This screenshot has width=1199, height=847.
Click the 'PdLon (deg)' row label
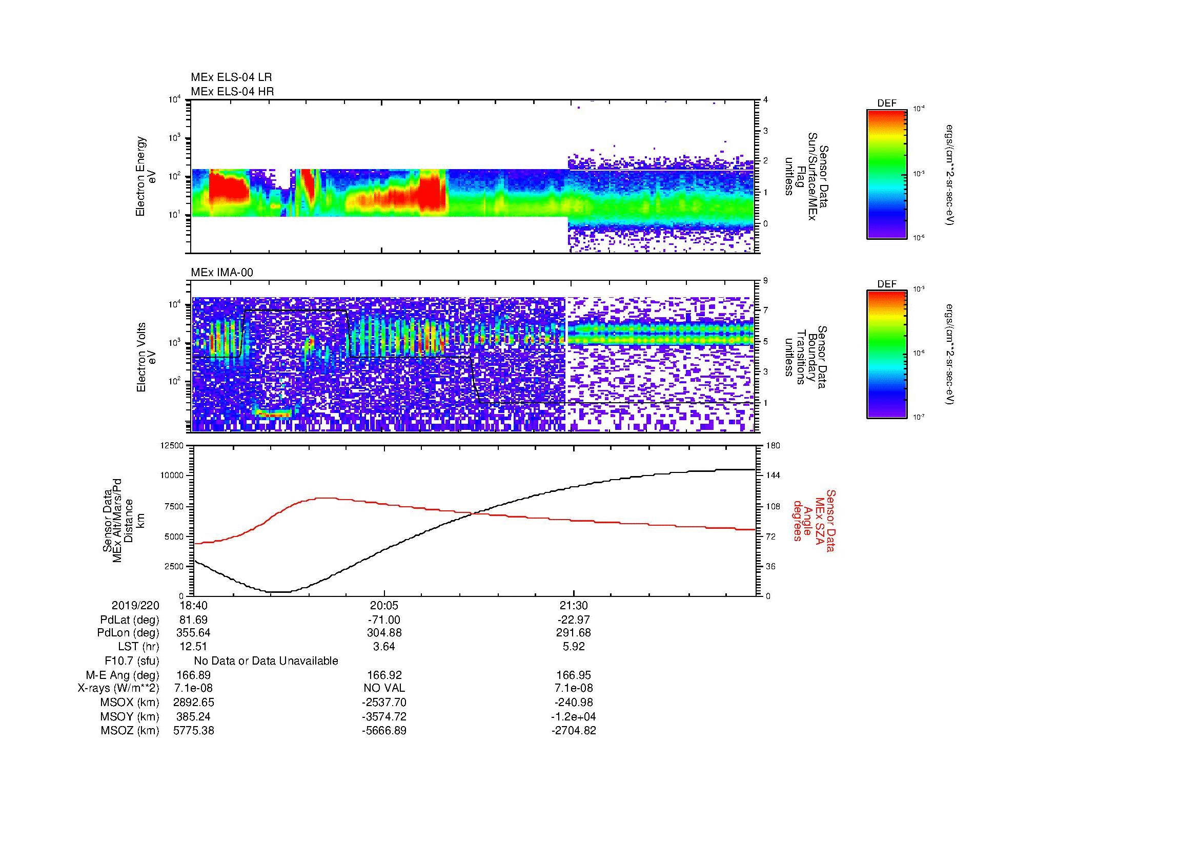tap(129, 633)
